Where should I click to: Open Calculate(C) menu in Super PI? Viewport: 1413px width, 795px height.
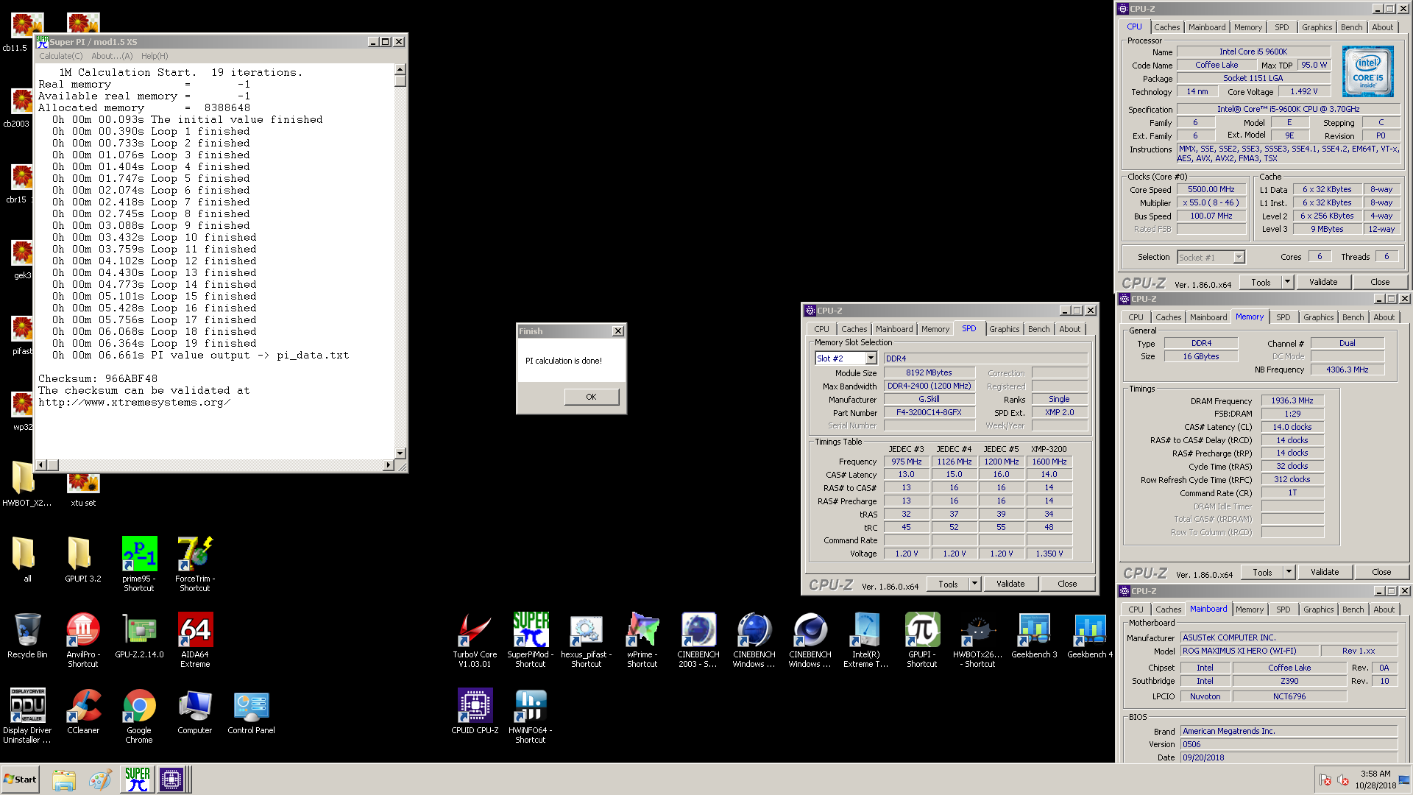click(x=60, y=56)
